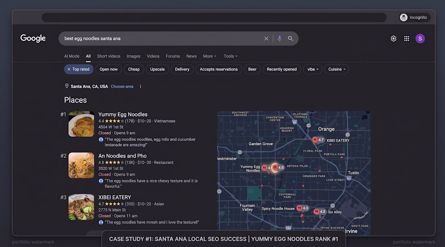Screen dimensions: 445x247
Task: Open the More search categories dropdown
Action: pyautogui.click(x=210, y=56)
